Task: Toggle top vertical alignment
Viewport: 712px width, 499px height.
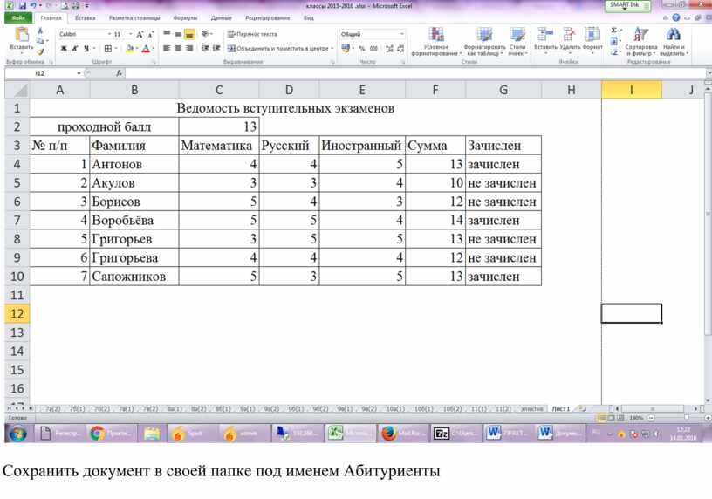Action: [167, 34]
